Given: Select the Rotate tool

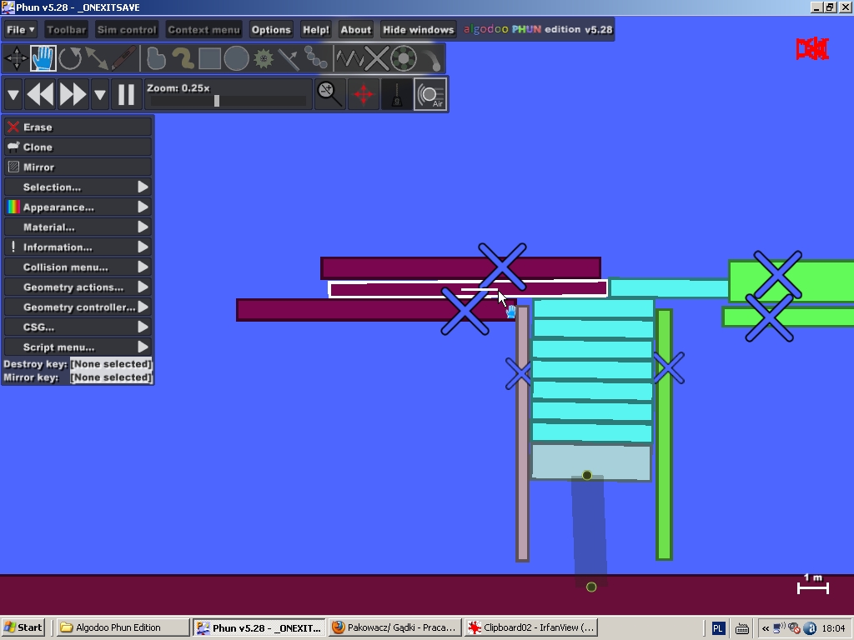Looking at the screenshot, I should pyautogui.click(x=70, y=58).
